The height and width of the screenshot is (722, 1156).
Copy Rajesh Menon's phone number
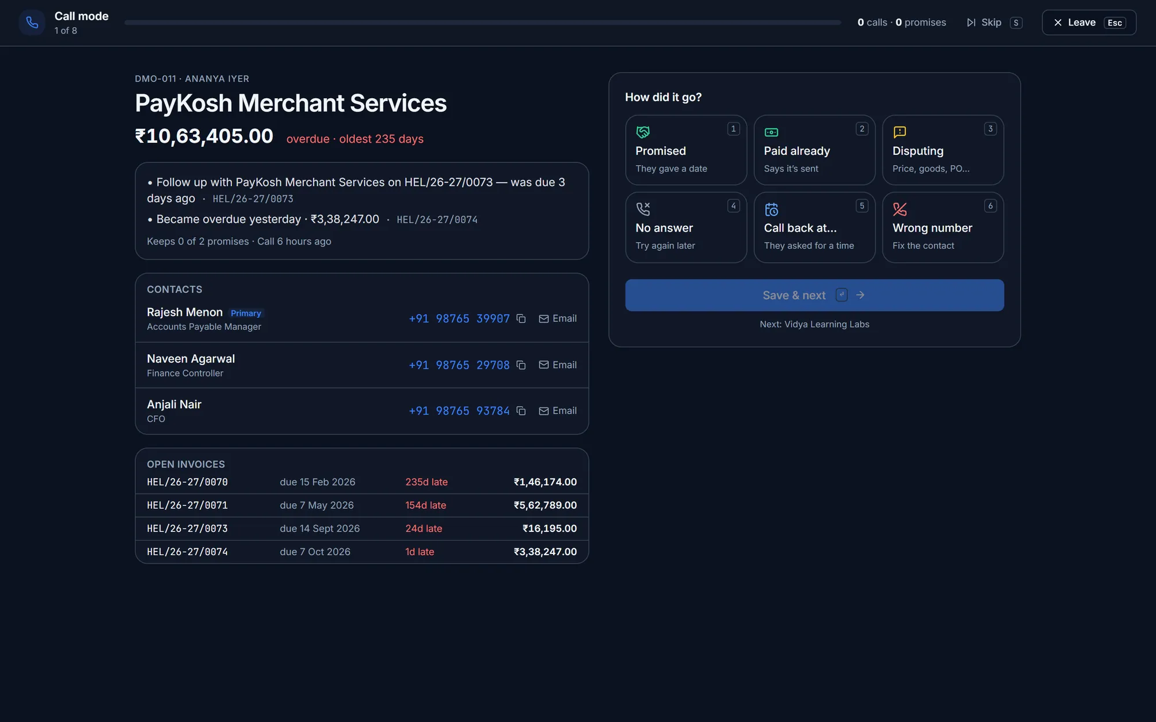click(521, 319)
